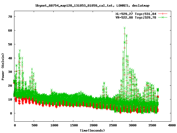Click the highest green peak marker near 62 Kelvin
The width and height of the screenshot is (177, 133).
coord(124,28)
